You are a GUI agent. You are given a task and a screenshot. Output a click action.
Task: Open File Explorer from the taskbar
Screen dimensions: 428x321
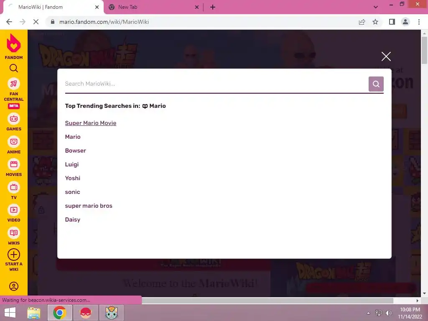[x=34, y=313]
